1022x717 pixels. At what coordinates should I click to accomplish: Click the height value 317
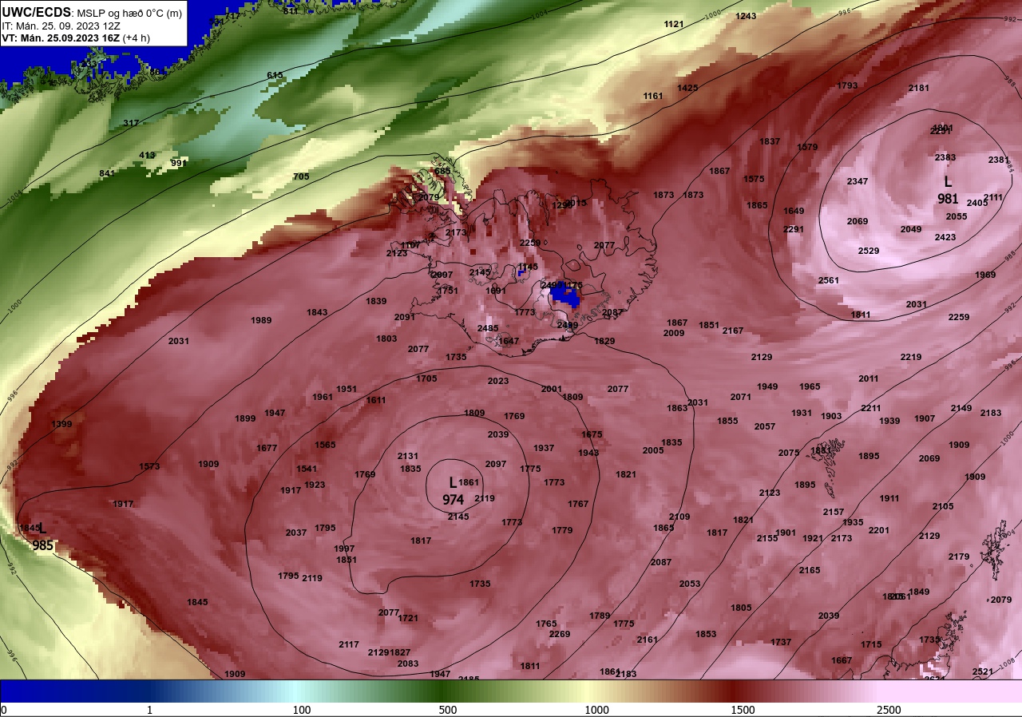pos(131,123)
